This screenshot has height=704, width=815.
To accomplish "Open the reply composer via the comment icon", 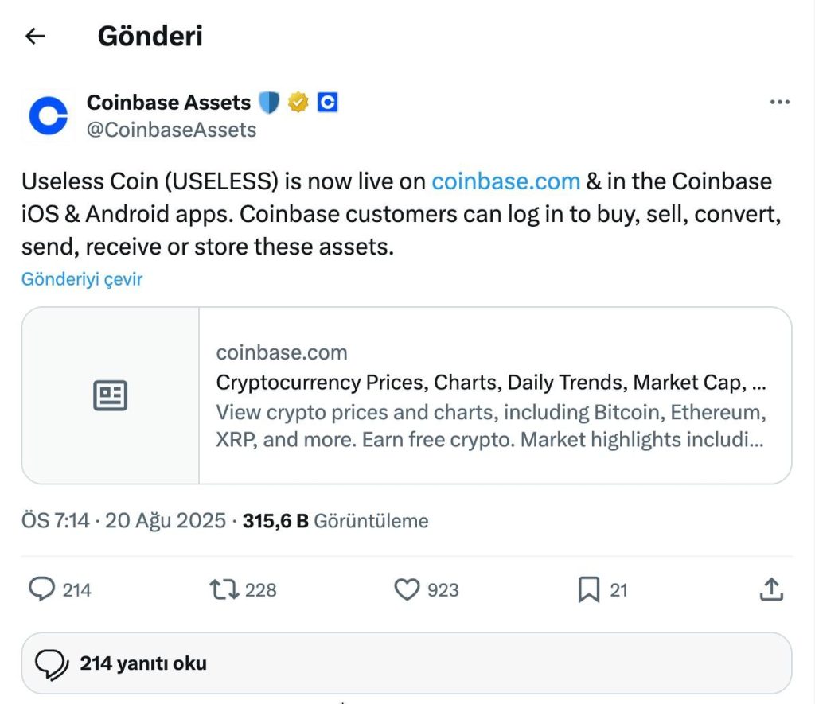I will pyautogui.click(x=42, y=590).
